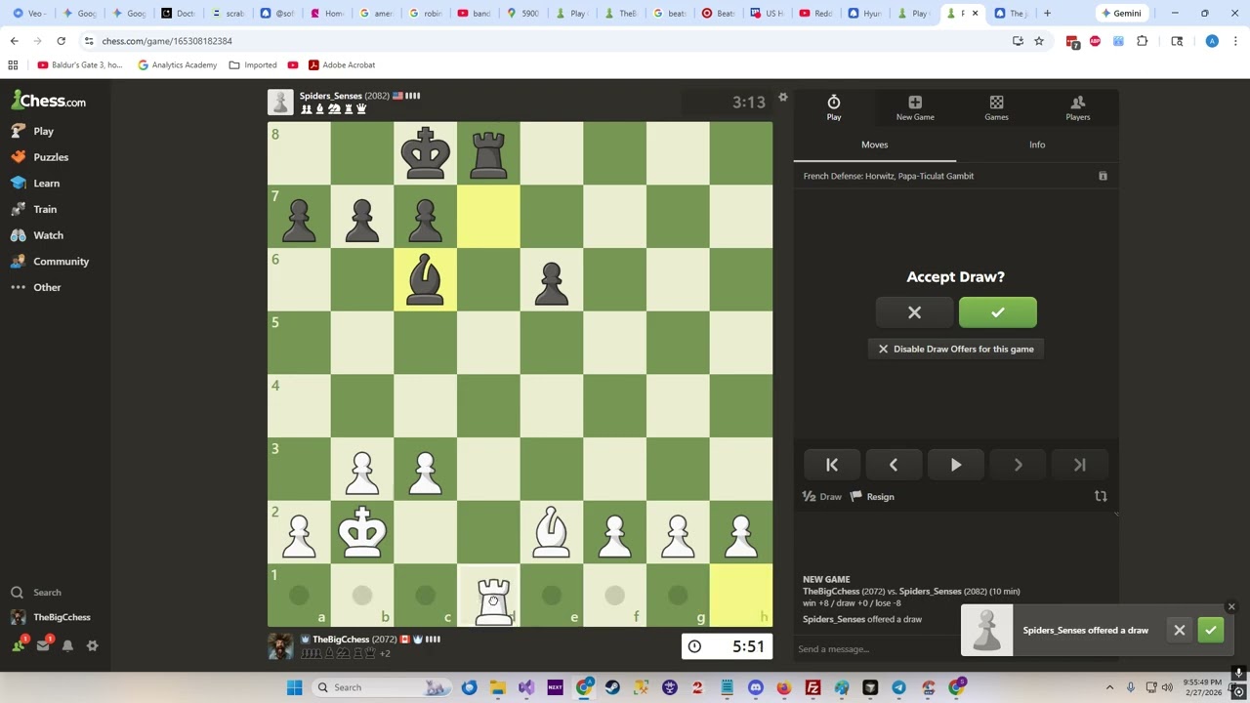This screenshot has width=1250, height=703.
Task: Open opening explorer book icon
Action: [1103, 176]
